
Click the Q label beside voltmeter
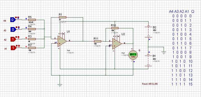(139, 50)
